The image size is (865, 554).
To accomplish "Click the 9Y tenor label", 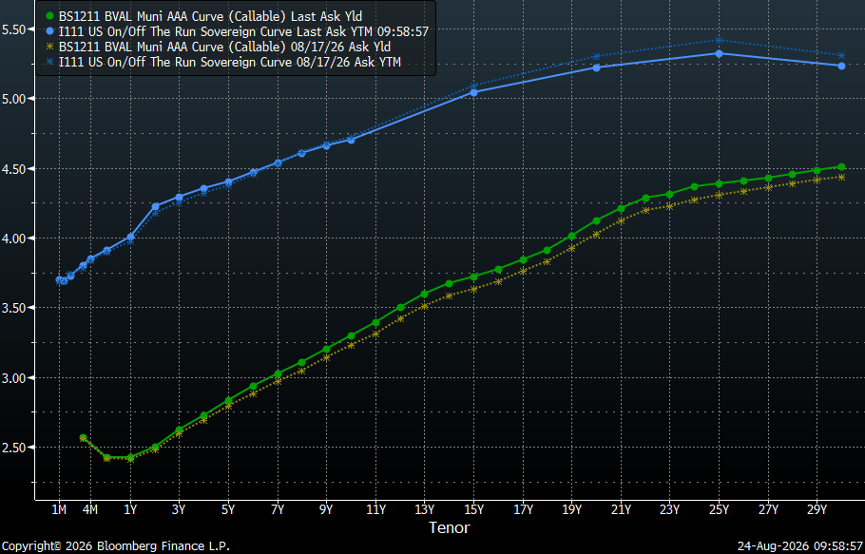I will pos(326,510).
